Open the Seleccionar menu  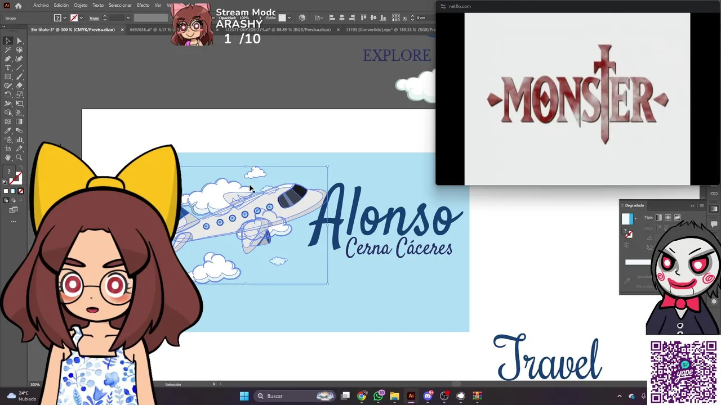[120, 5]
